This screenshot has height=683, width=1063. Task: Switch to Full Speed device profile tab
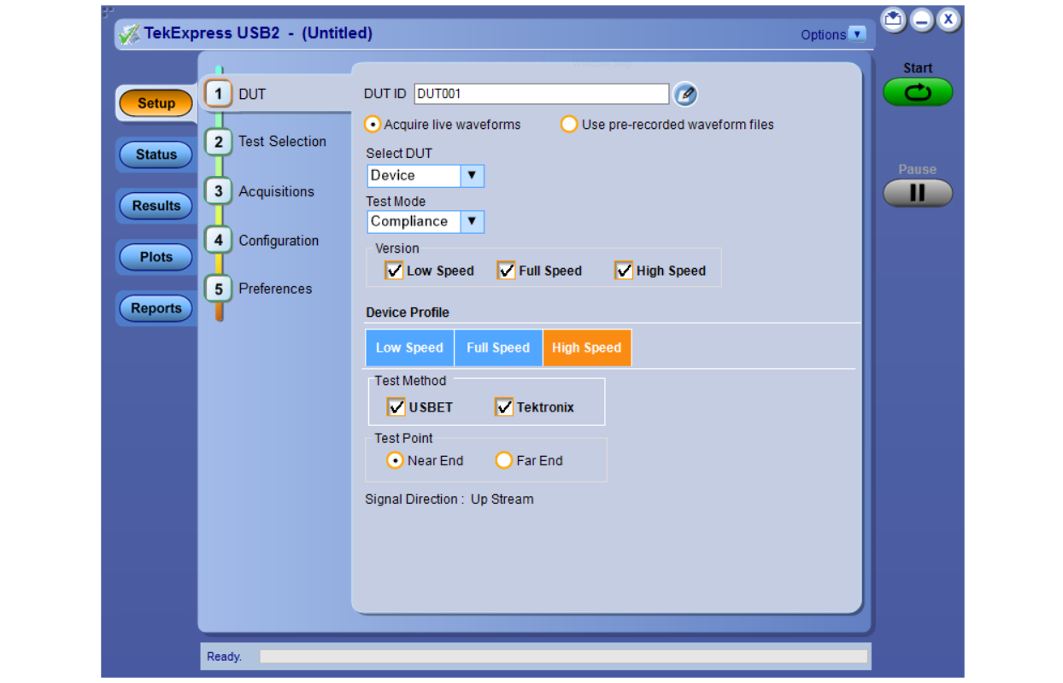[498, 347]
